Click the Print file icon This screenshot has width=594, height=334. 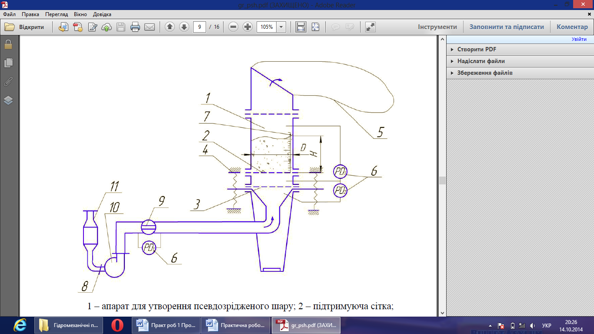coord(135,27)
